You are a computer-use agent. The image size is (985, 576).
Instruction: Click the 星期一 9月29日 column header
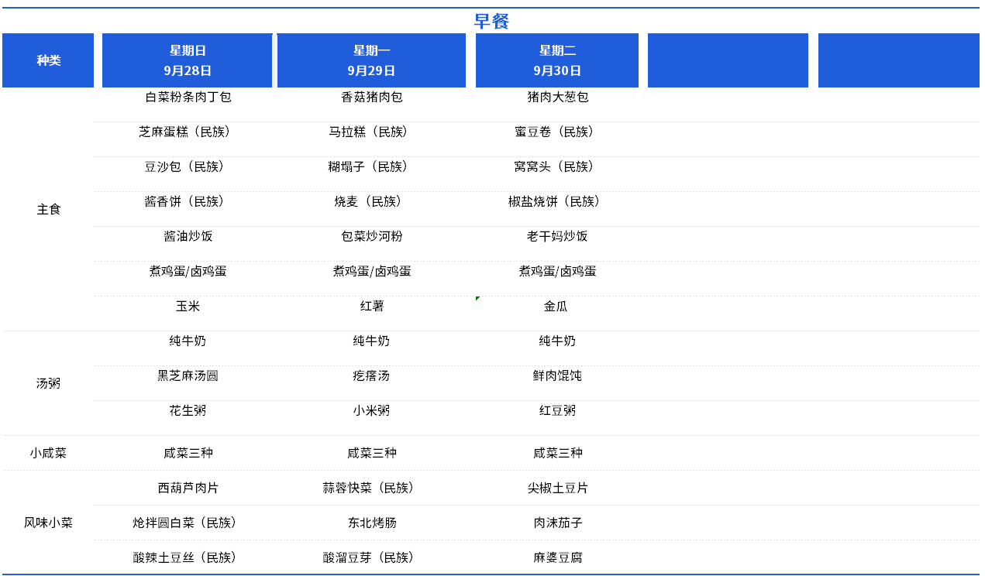click(371, 60)
